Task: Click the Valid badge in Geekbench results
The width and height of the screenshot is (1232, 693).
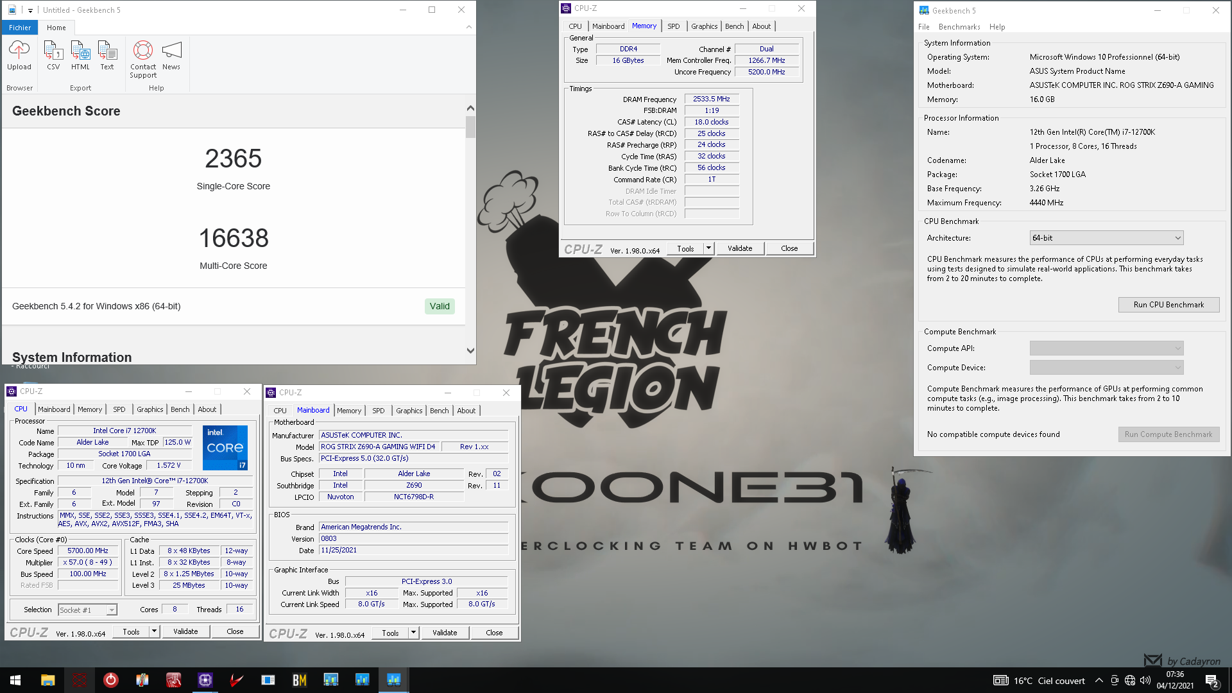Action: (440, 306)
